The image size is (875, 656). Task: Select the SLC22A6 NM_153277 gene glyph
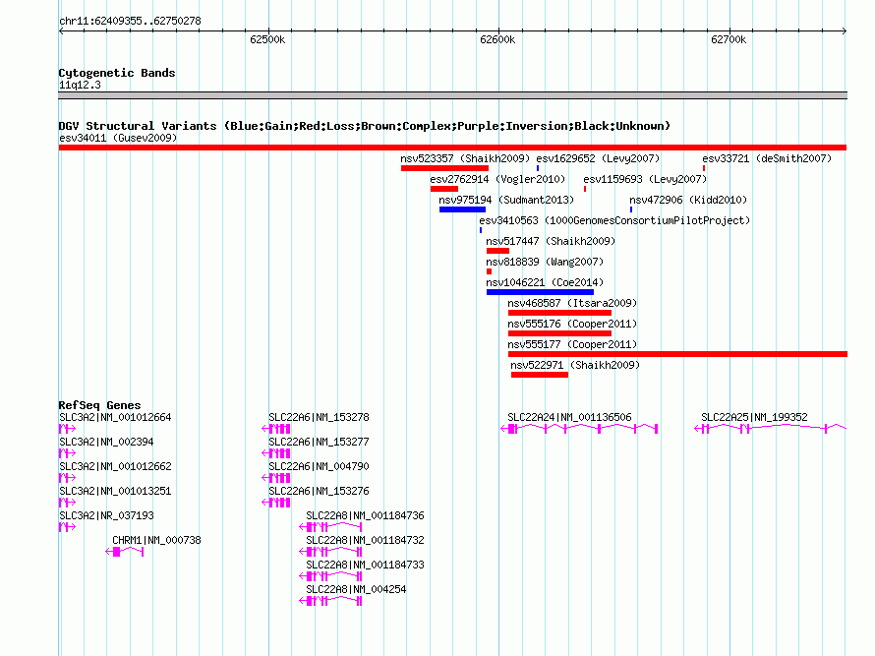[275, 453]
